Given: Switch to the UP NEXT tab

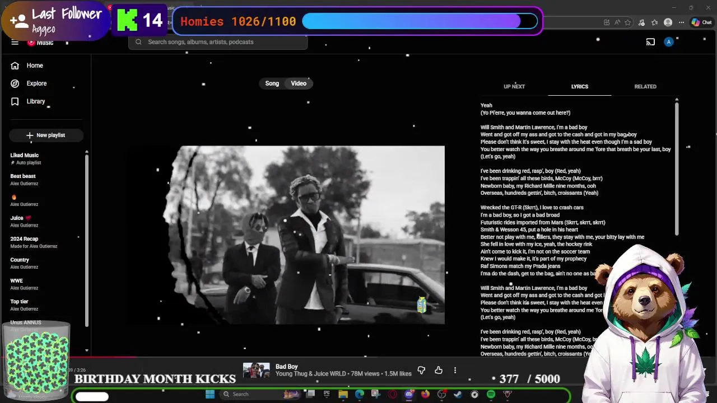Looking at the screenshot, I should coord(514,87).
